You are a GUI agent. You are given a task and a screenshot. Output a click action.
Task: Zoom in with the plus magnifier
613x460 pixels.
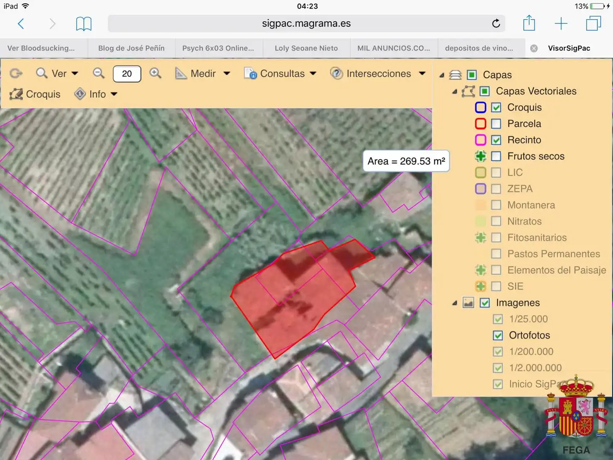point(155,73)
